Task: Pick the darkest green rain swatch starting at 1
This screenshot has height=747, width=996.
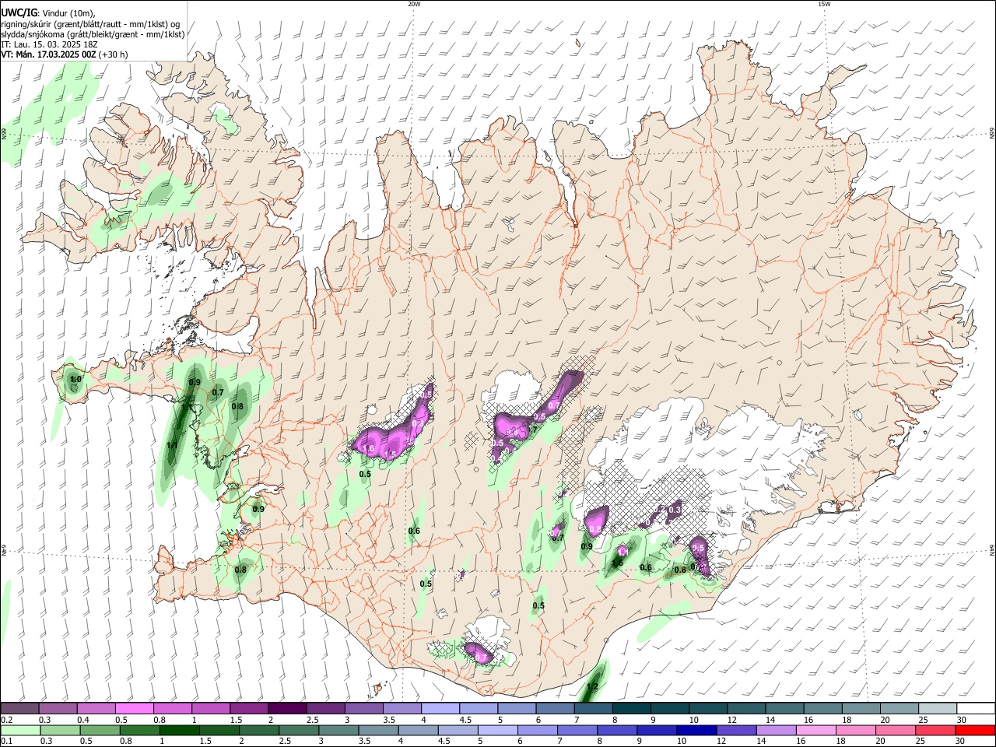Action: click(x=179, y=730)
